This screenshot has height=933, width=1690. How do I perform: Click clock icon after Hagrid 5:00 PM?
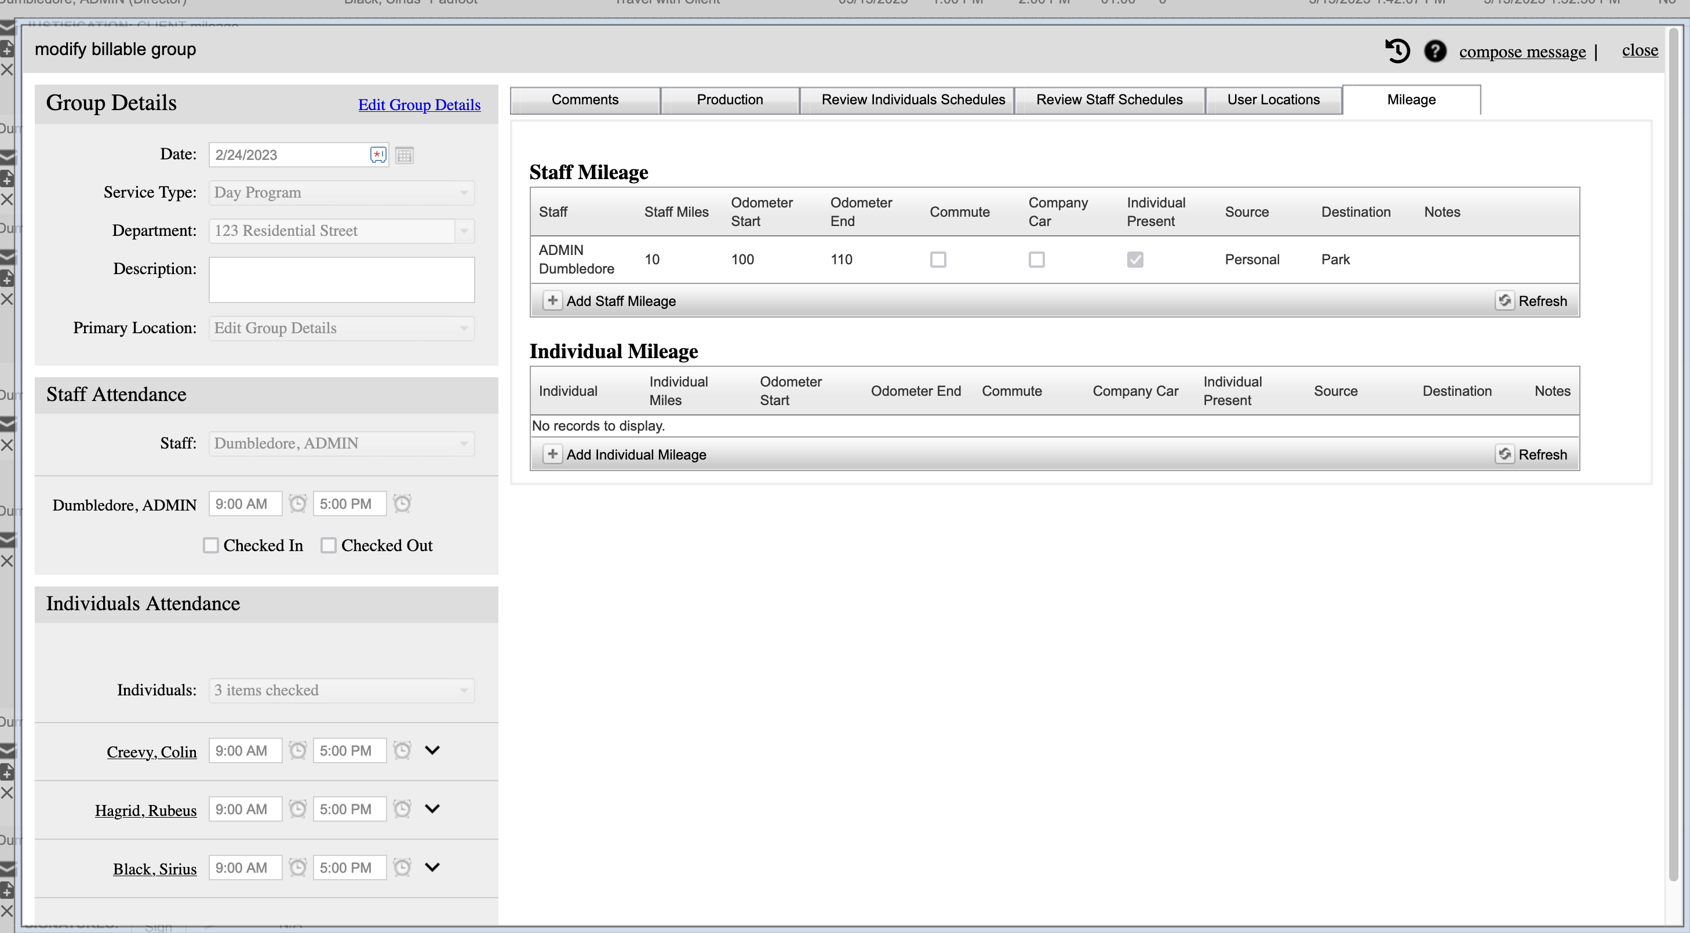point(402,808)
